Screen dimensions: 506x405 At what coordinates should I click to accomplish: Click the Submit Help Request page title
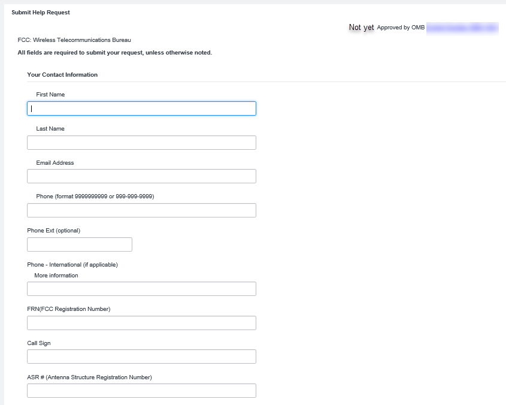click(x=41, y=13)
